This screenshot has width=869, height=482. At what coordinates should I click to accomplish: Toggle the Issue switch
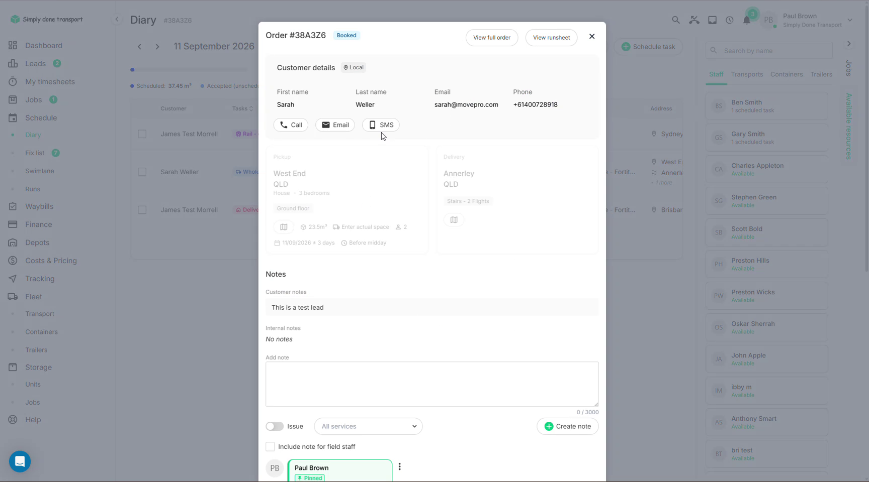pyautogui.click(x=275, y=426)
